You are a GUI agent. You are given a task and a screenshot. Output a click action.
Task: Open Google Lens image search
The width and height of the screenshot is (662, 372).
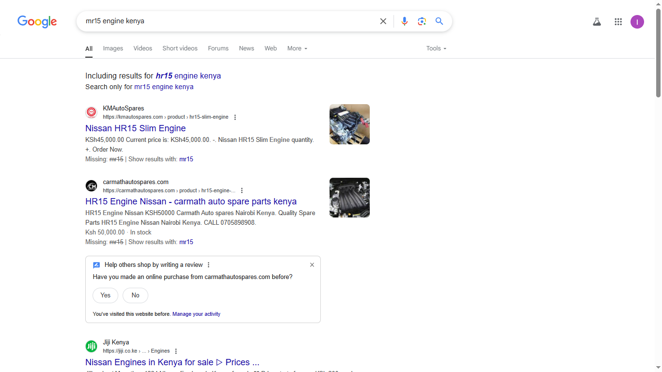coord(422,21)
